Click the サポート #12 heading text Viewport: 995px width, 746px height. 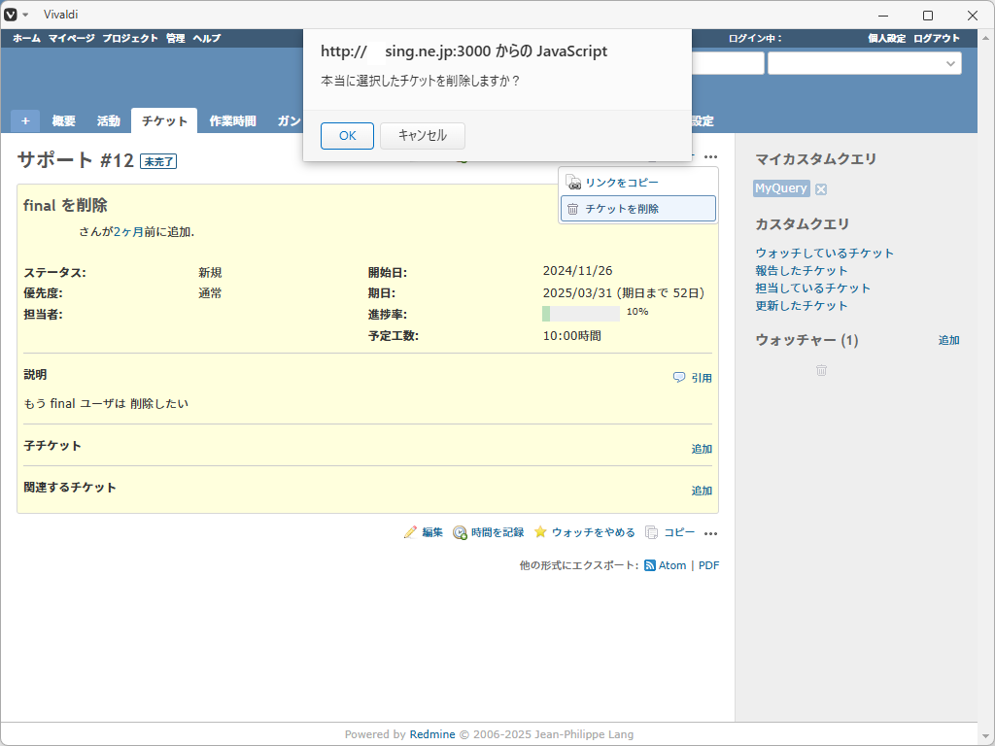(x=76, y=160)
